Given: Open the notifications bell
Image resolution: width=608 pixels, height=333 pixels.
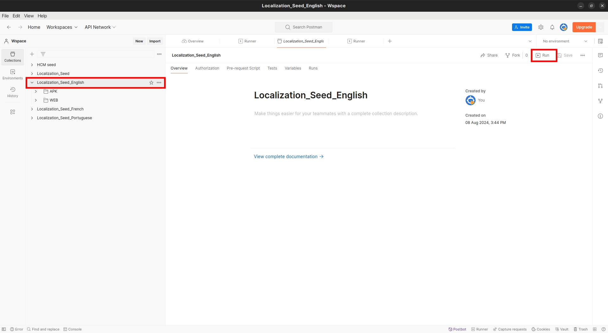Looking at the screenshot, I should 552,27.
